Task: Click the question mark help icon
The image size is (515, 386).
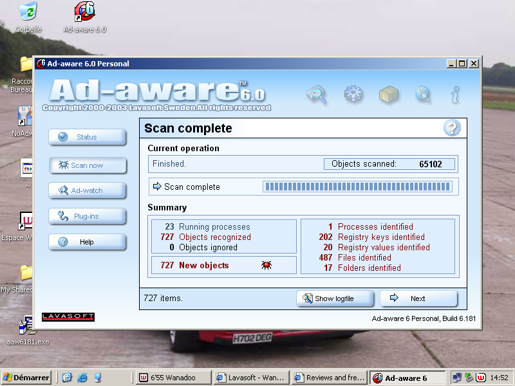Action: coord(452,128)
